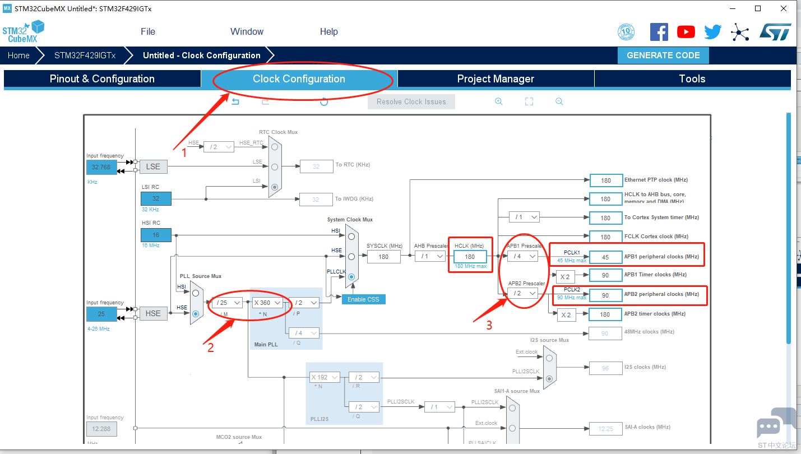Switch to the Tools tab
Image resolution: width=801 pixels, height=454 pixels.
(x=693, y=79)
